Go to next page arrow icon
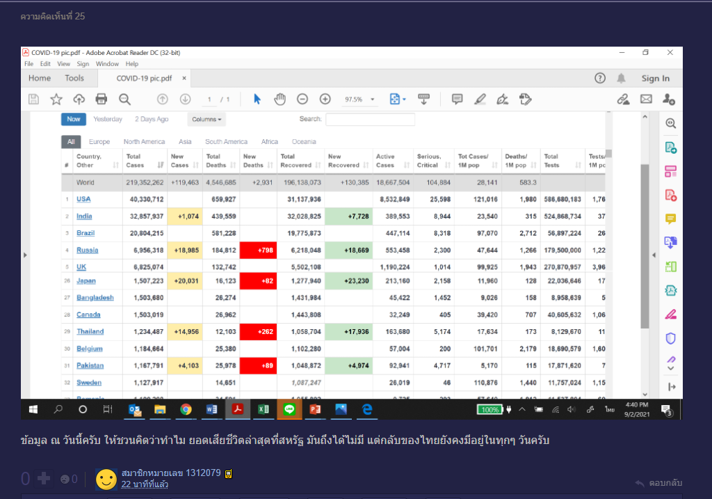 click(185, 99)
